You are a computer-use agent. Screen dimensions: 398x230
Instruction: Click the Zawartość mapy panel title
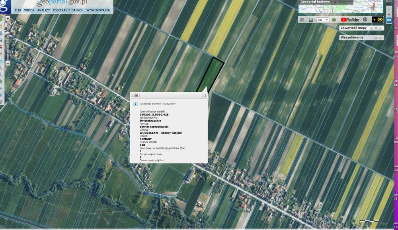353,28
